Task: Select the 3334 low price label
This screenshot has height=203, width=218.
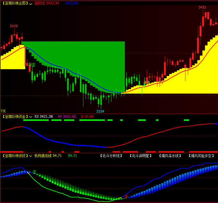Action: click(x=100, y=111)
